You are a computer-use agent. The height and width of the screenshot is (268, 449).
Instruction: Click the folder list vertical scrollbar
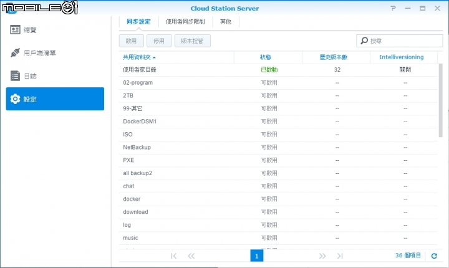click(440, 100)
